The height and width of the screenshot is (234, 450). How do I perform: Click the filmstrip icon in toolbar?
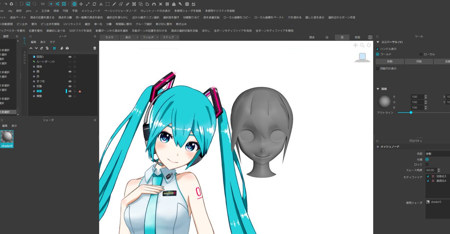(187, 4)
